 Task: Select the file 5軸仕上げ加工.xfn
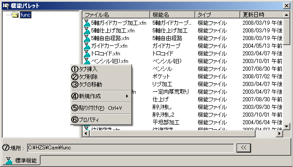click(113, 31)
